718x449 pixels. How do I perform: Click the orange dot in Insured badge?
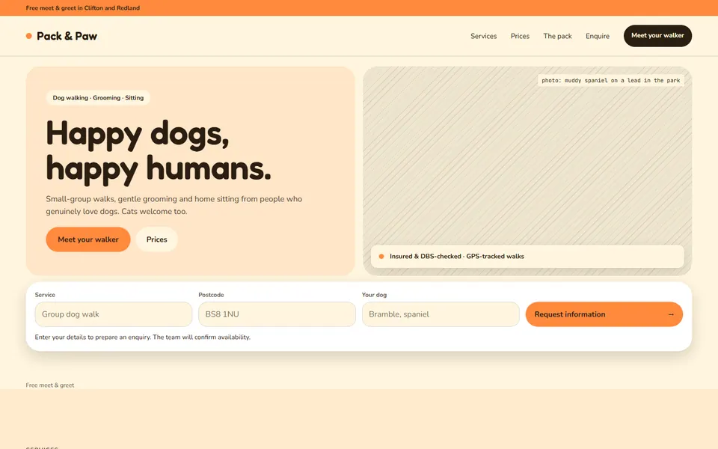point(381,256)
